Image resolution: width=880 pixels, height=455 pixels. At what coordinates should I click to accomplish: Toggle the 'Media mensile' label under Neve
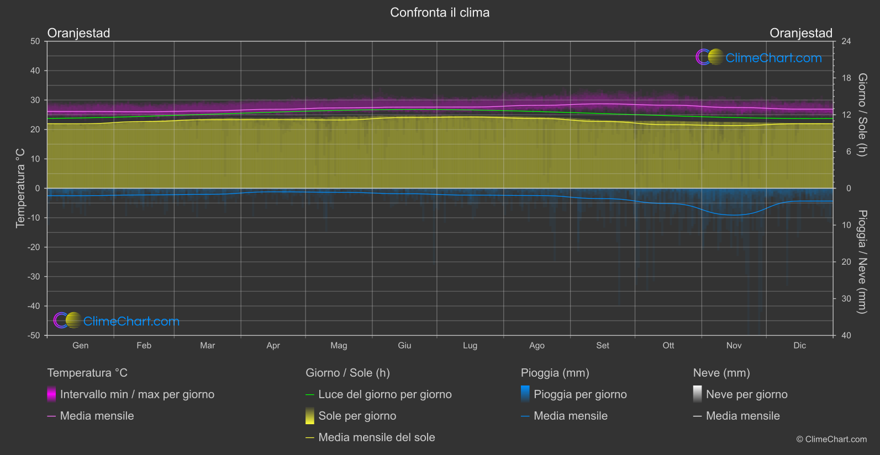[742, 416]
